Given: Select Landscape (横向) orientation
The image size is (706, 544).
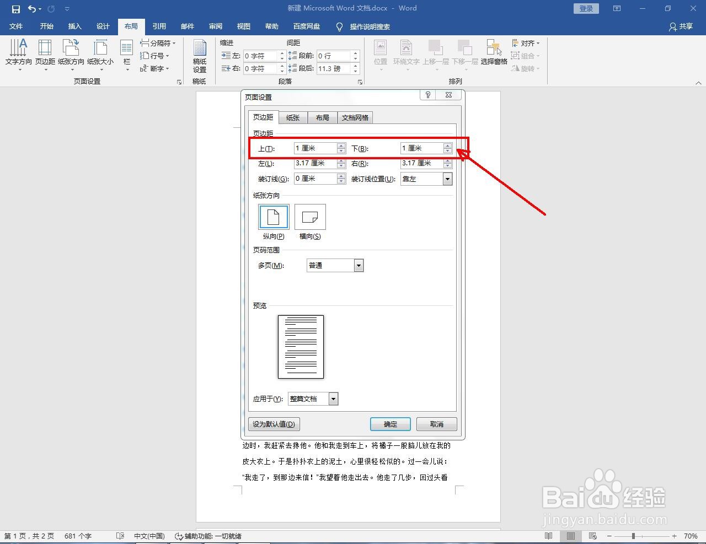Looking at the screenshot, I should pyautogui.click(x=310, y=217).
